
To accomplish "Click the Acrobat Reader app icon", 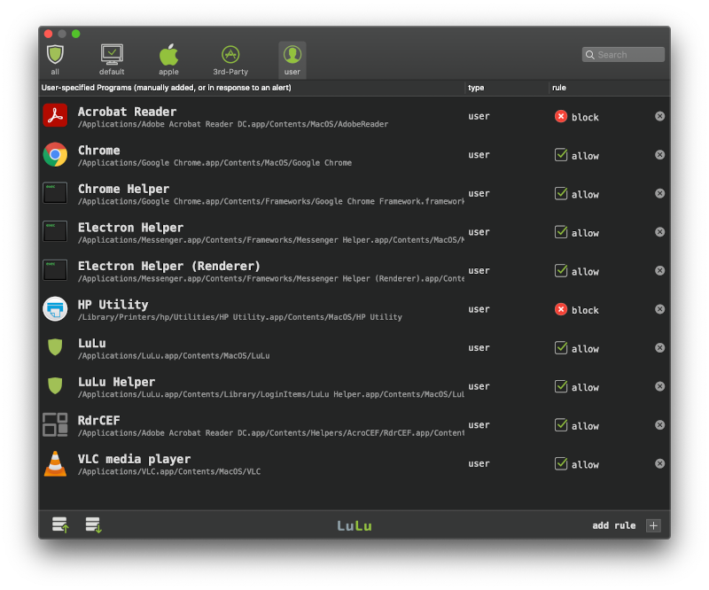I will [x=55, y=115].
